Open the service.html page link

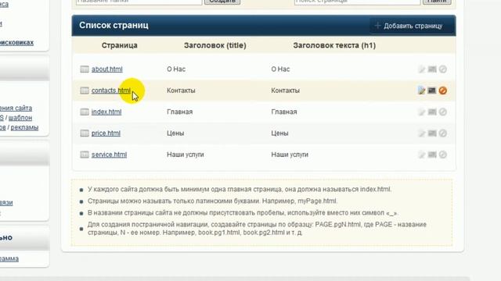109,155
